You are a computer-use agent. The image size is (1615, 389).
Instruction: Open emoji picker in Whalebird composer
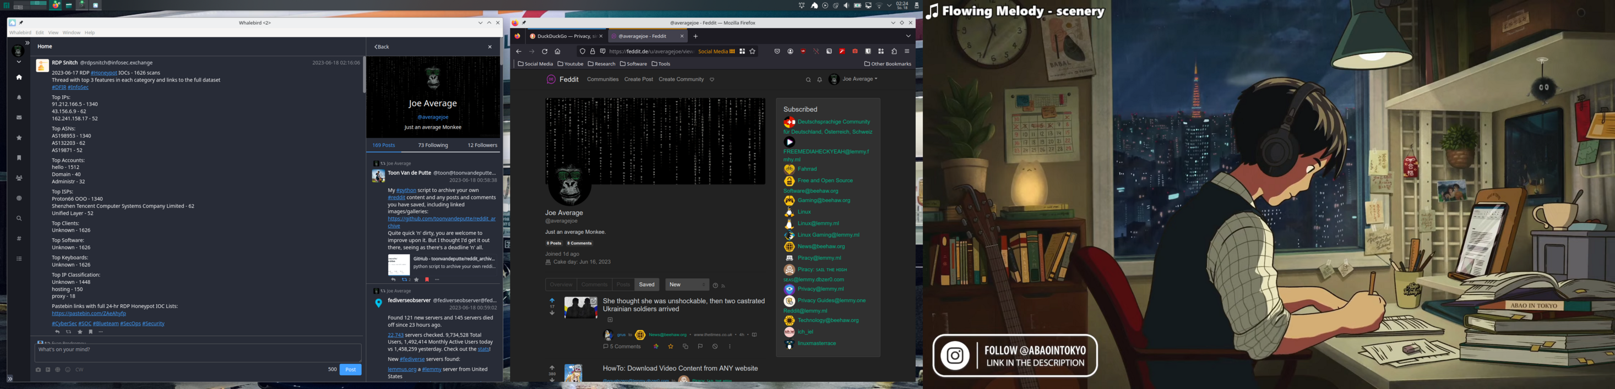[68, 370]
